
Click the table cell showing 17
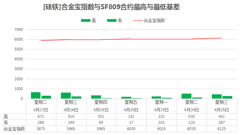[x=131, y=122]
